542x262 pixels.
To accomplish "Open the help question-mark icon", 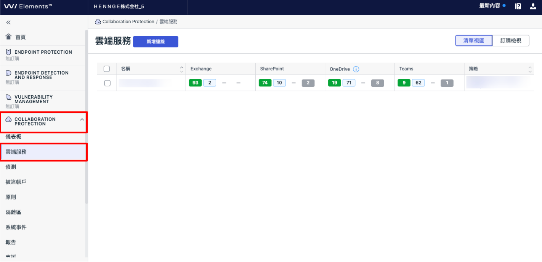I will pyautogui.click(x=518, y=6).
